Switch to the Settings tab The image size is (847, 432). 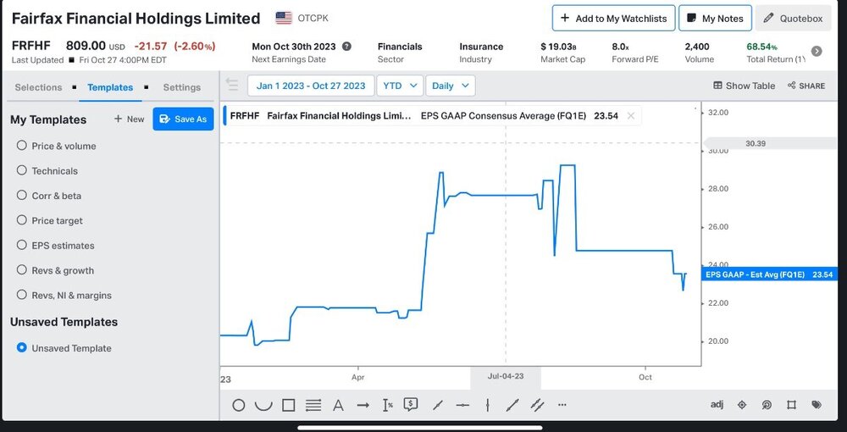pyautogui.click(x=182, y=87)
